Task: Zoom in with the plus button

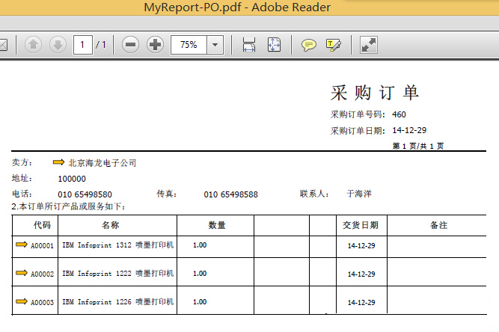Action: point(155,45)
